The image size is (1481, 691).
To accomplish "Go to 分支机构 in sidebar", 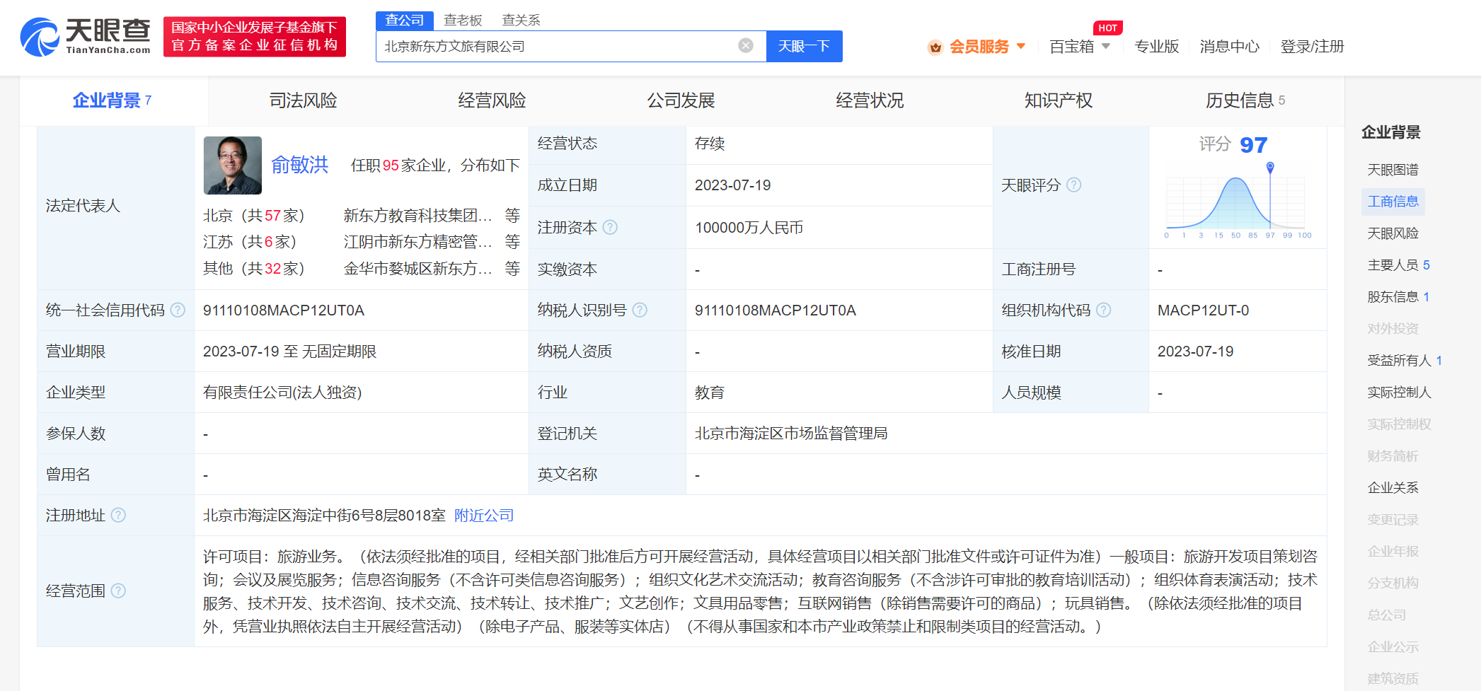I will pyautogui.click(x=1393, y=583).
